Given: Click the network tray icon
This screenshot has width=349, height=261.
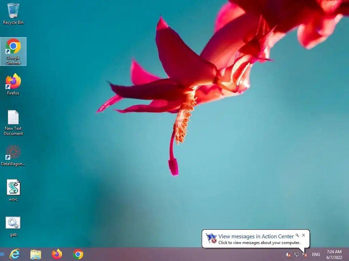Looking at the screenshot, I should point(297,254).
